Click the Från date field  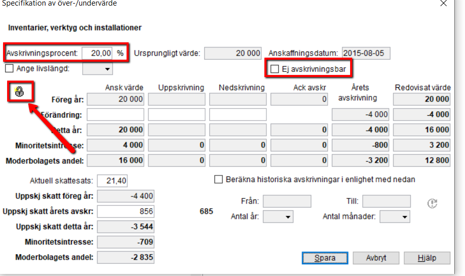point(287,202)
